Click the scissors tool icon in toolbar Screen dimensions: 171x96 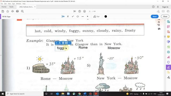[75, 11]
